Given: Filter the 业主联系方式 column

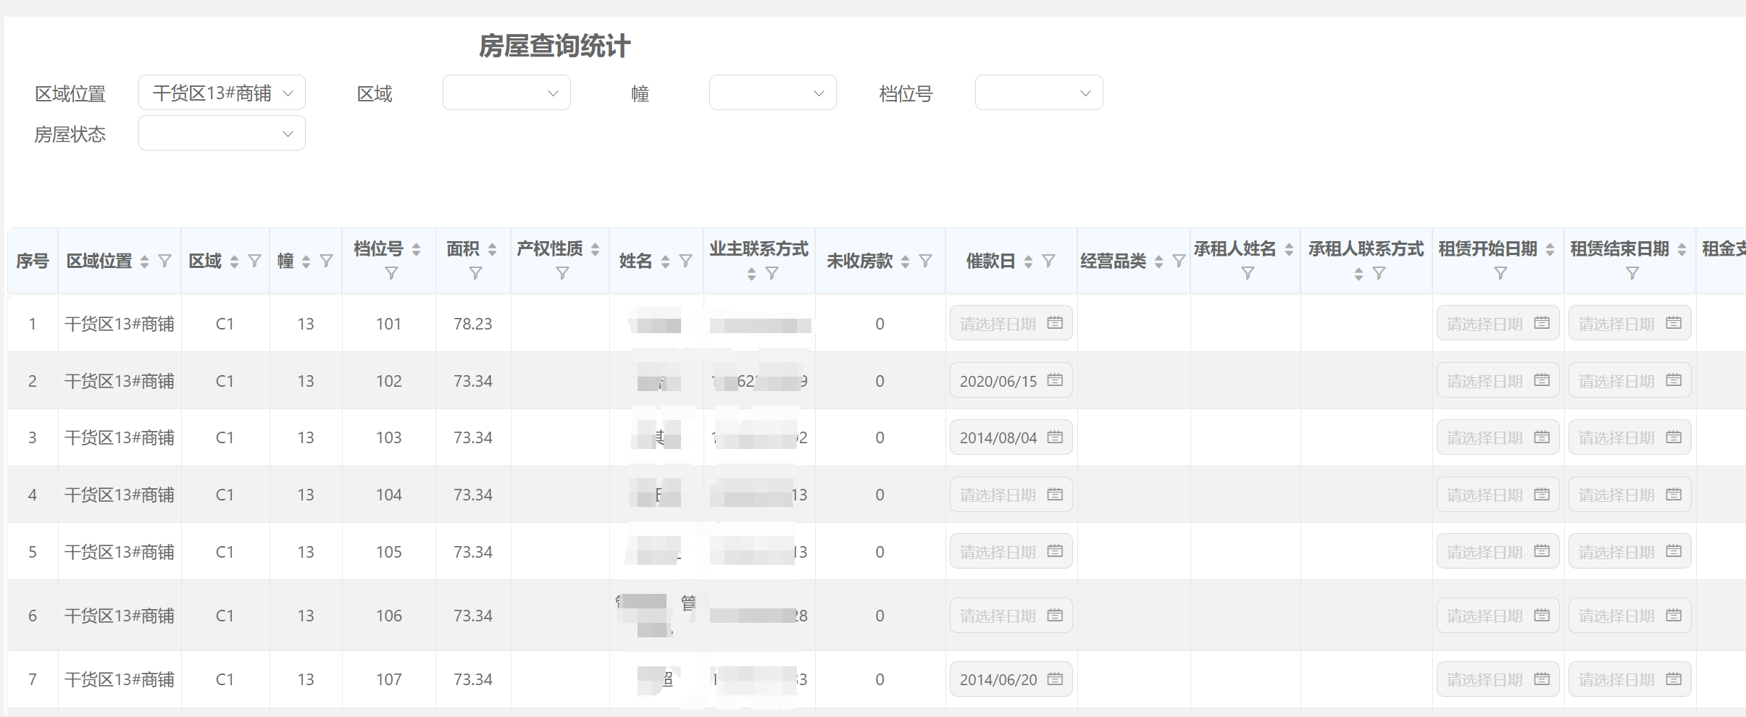Looking at the screenshot, I should coord(772,273).
